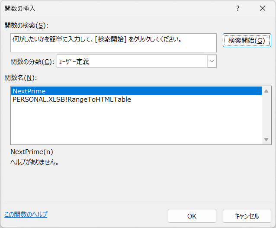The image size is (276, 228).
Task: Click the 関数の挿入 title bar text
Action: point(20,9)
